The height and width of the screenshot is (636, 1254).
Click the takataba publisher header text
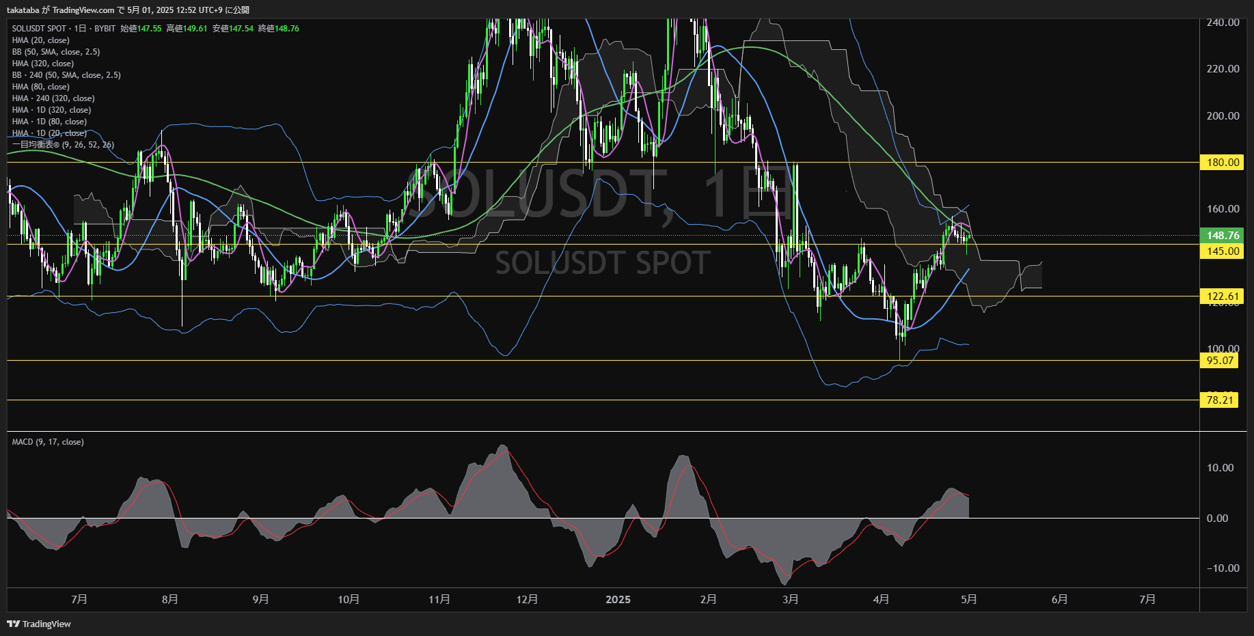128,10
